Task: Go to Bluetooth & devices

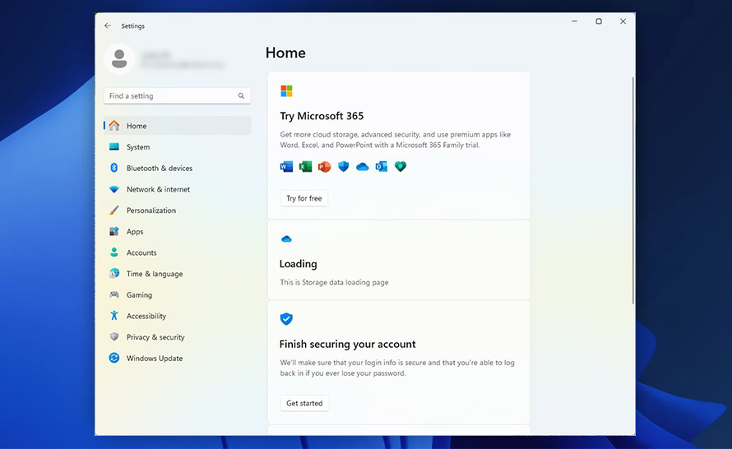Action: (178, 168)
